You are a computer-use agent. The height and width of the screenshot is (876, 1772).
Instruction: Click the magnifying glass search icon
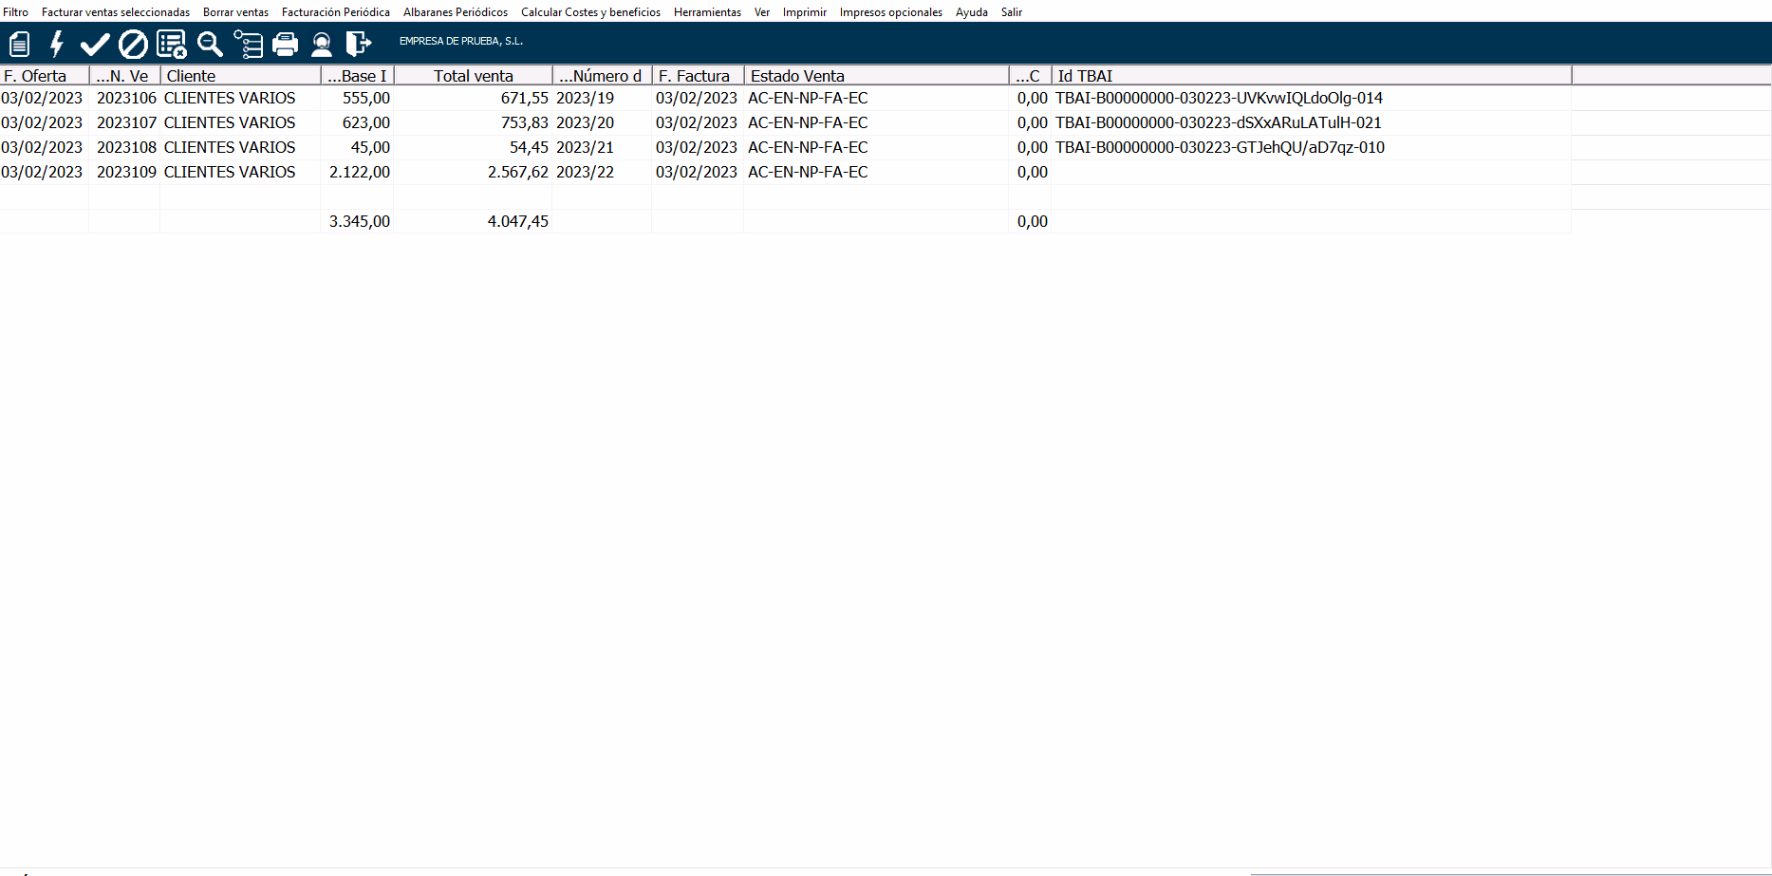tap(210, 44)
